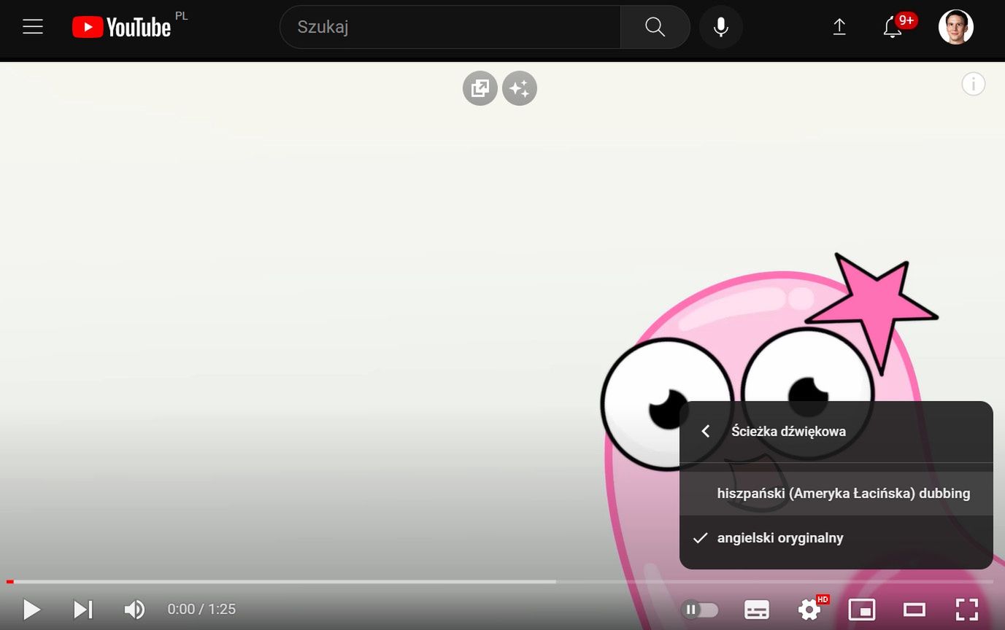Go back from Ścieżka dźwiękowa submenu
Image resolution: width=1005 pixels, height=630 pixels.
[706, 431]
